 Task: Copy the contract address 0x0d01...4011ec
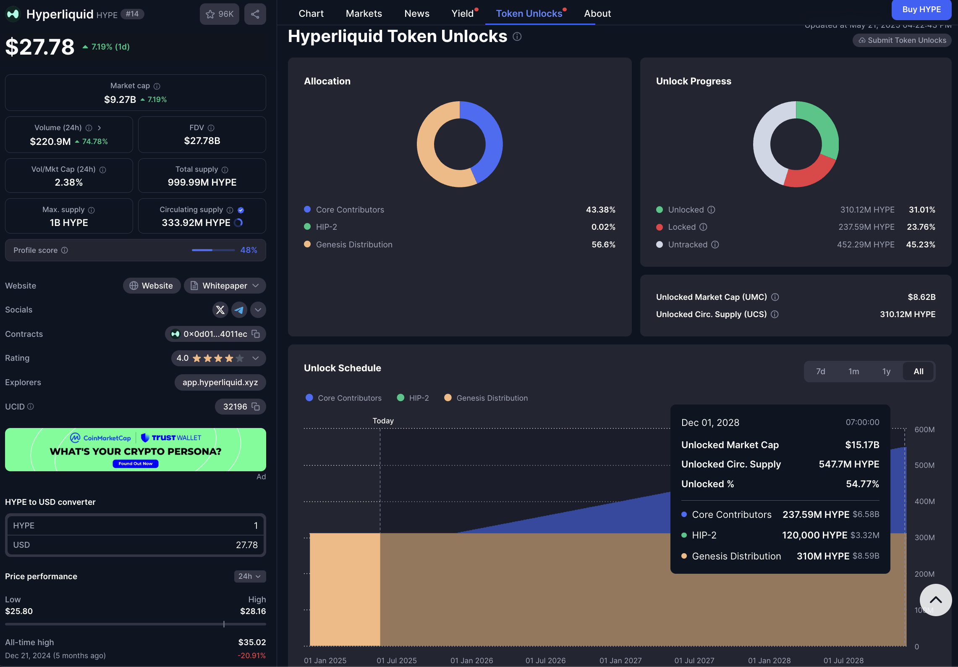(256, 334)
